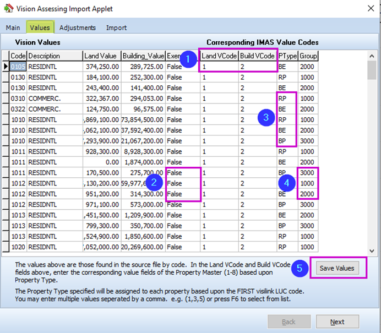Select the Values tab
Screen dimensions: 381x333
coord(40,28)
